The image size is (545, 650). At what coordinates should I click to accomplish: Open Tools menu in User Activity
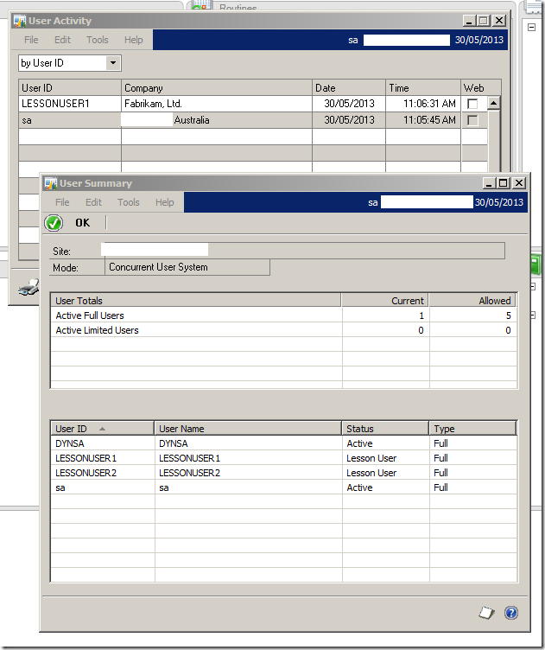click(98, 40)
